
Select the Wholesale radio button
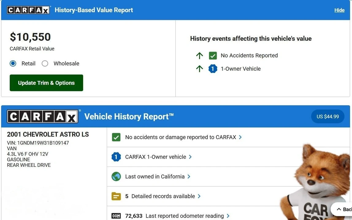click(45, 64)
